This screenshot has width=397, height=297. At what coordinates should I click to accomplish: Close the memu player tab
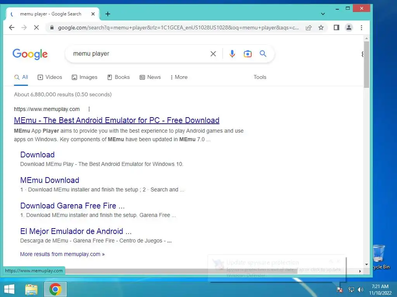[93, 14]
